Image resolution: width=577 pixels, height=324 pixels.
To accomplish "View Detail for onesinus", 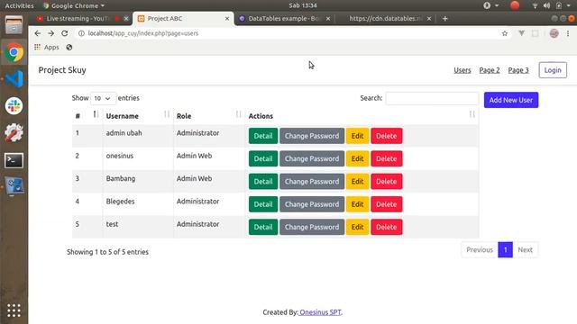I will [x=263, y=158].
